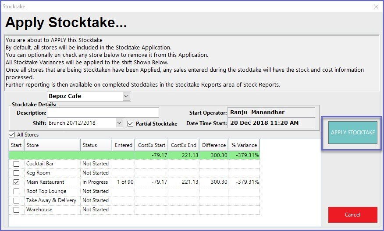Click the CostEx Start column header
This screenshot has height=231, width=384.
tap(151, 145)
